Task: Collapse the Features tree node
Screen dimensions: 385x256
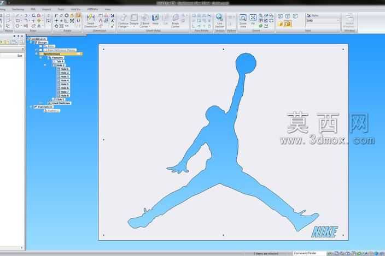Action: pos(41,57)
